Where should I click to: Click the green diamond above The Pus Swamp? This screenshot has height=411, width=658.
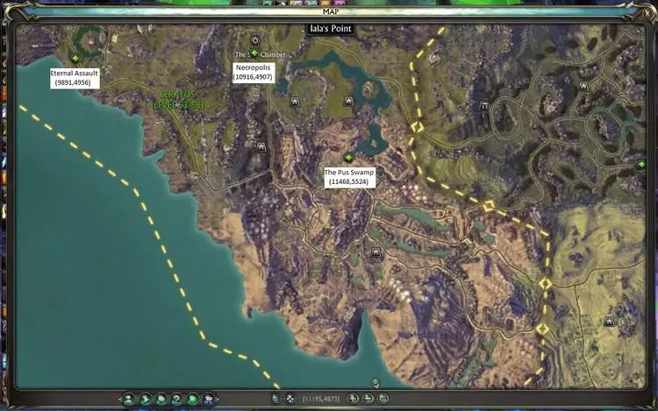pyautogui.click(x=348, y=158)
